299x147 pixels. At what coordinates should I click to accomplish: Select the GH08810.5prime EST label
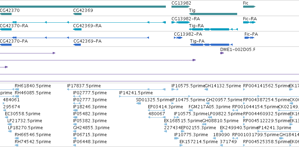pos(220,121)
